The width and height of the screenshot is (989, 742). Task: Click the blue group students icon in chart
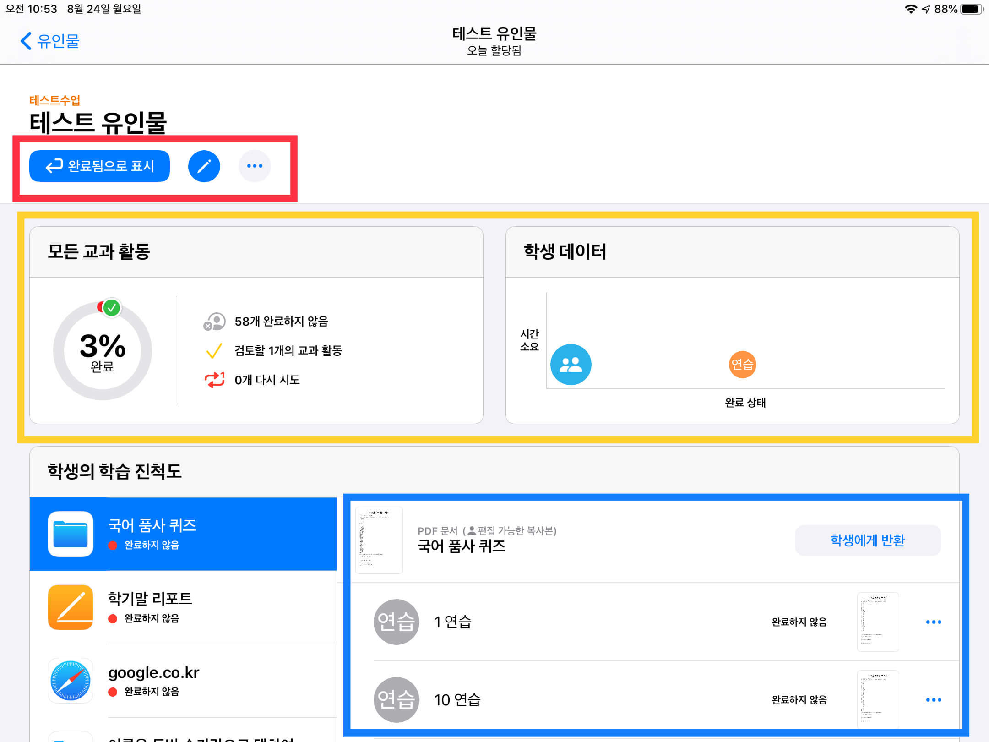(571, 365)
